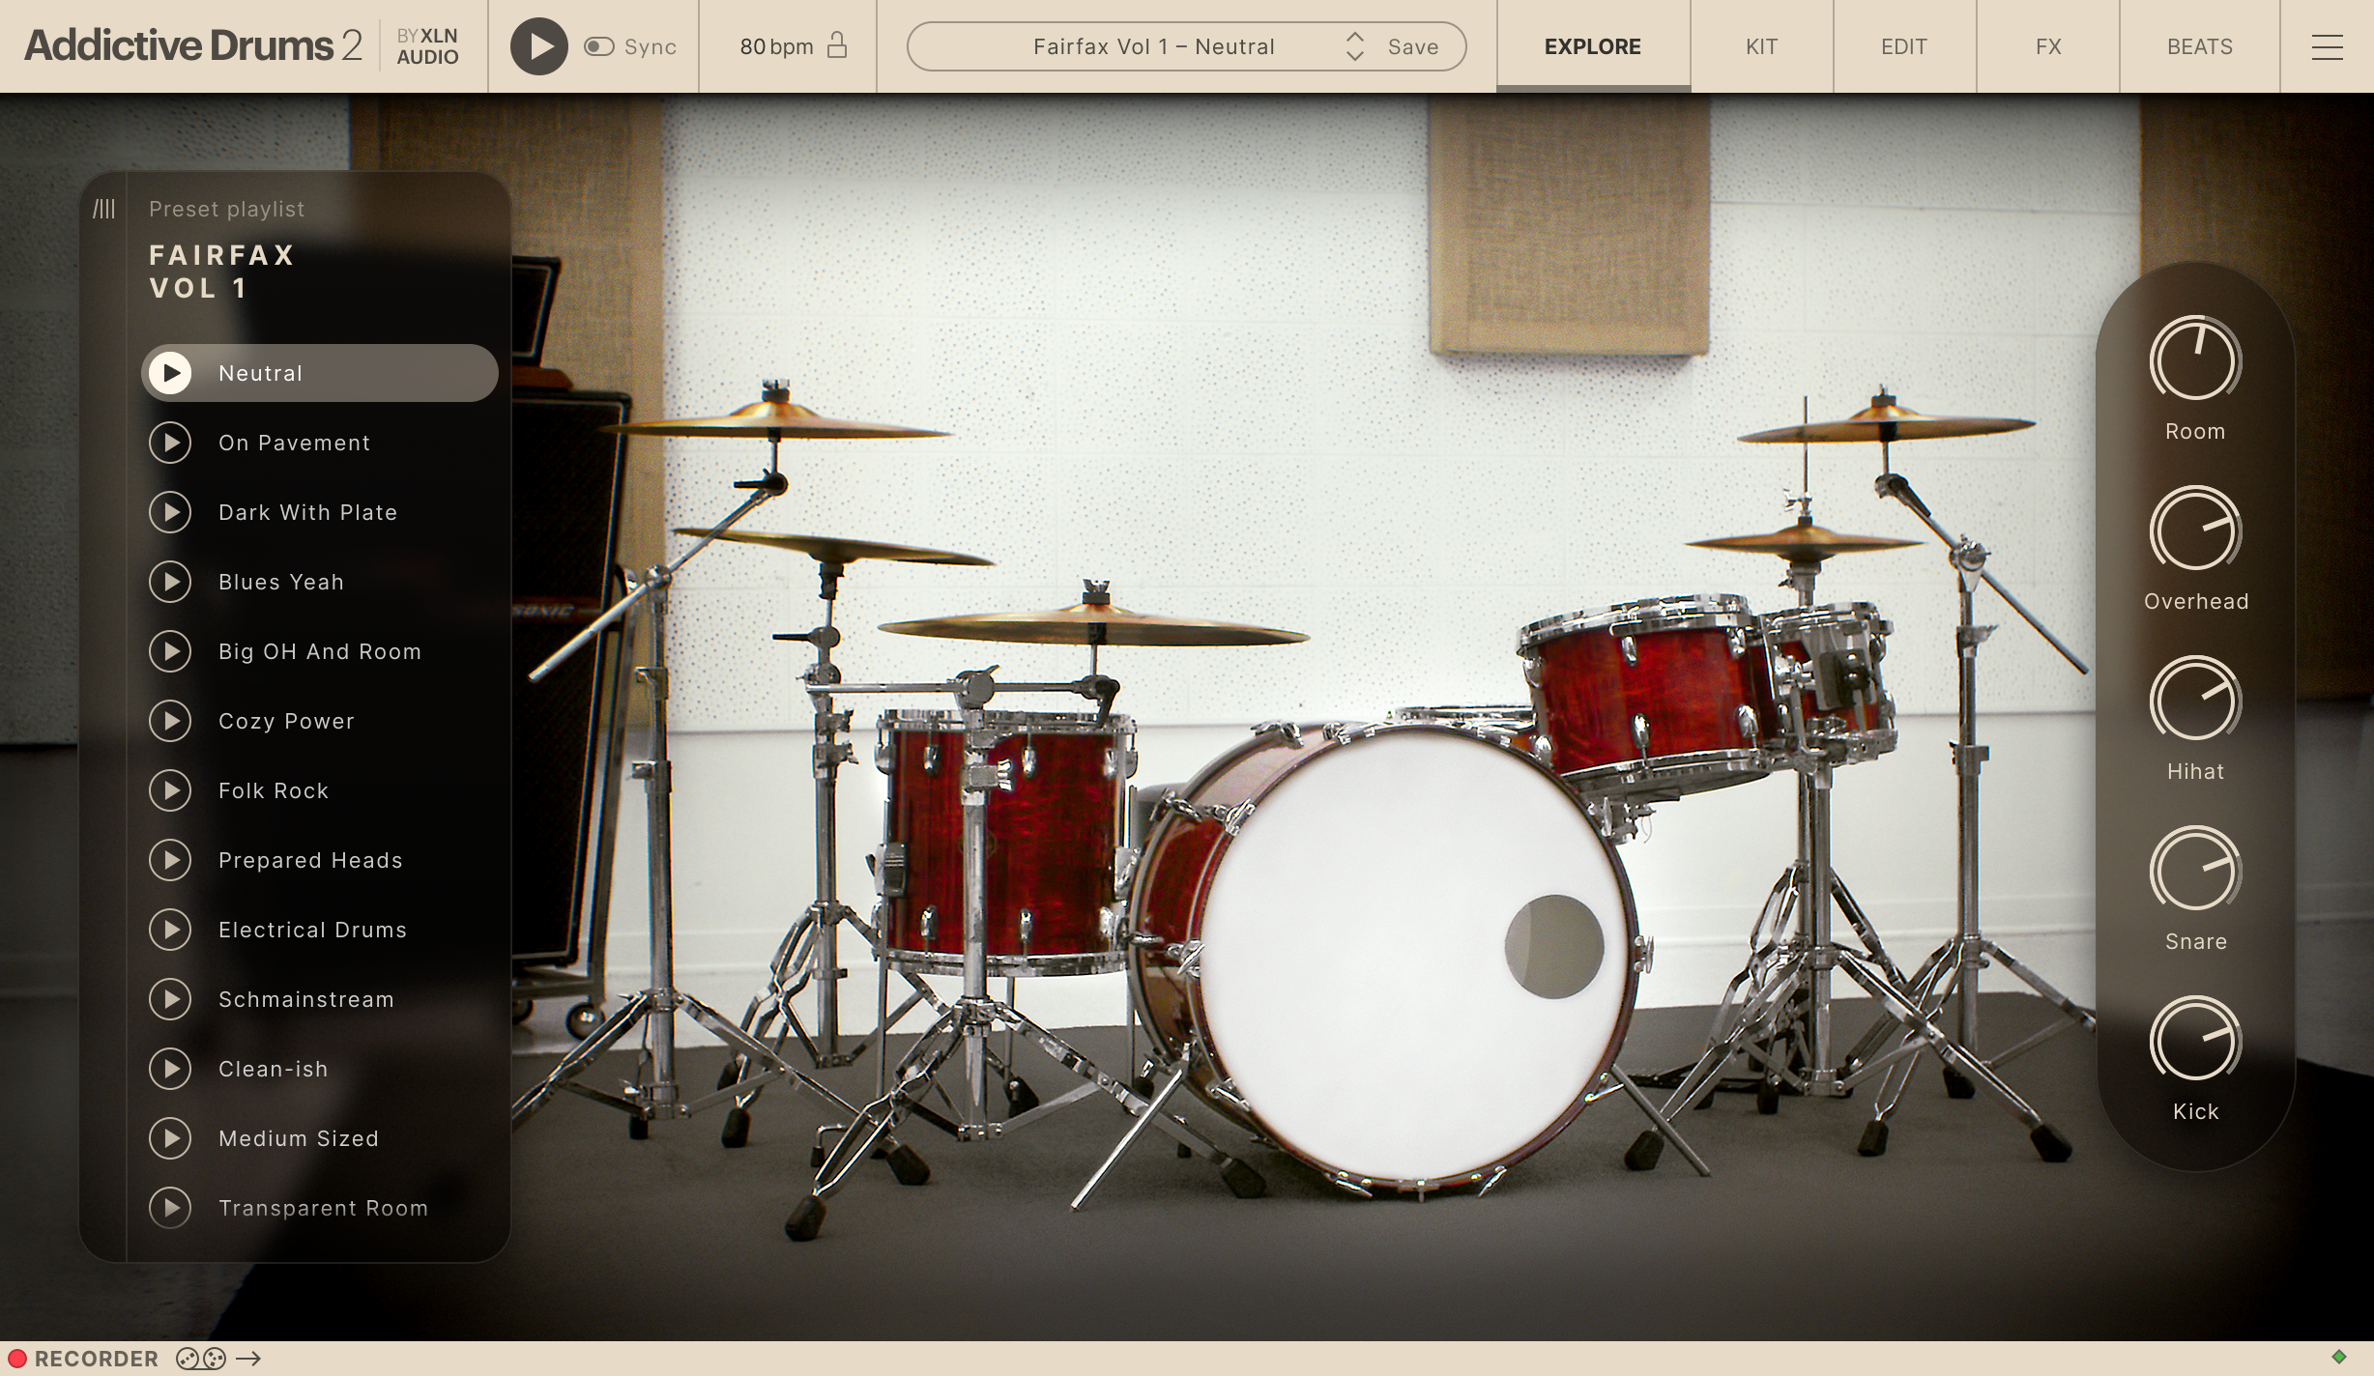Click the Hihat level knob
Viewport: 2374px width, 1376px height.
2195,700
